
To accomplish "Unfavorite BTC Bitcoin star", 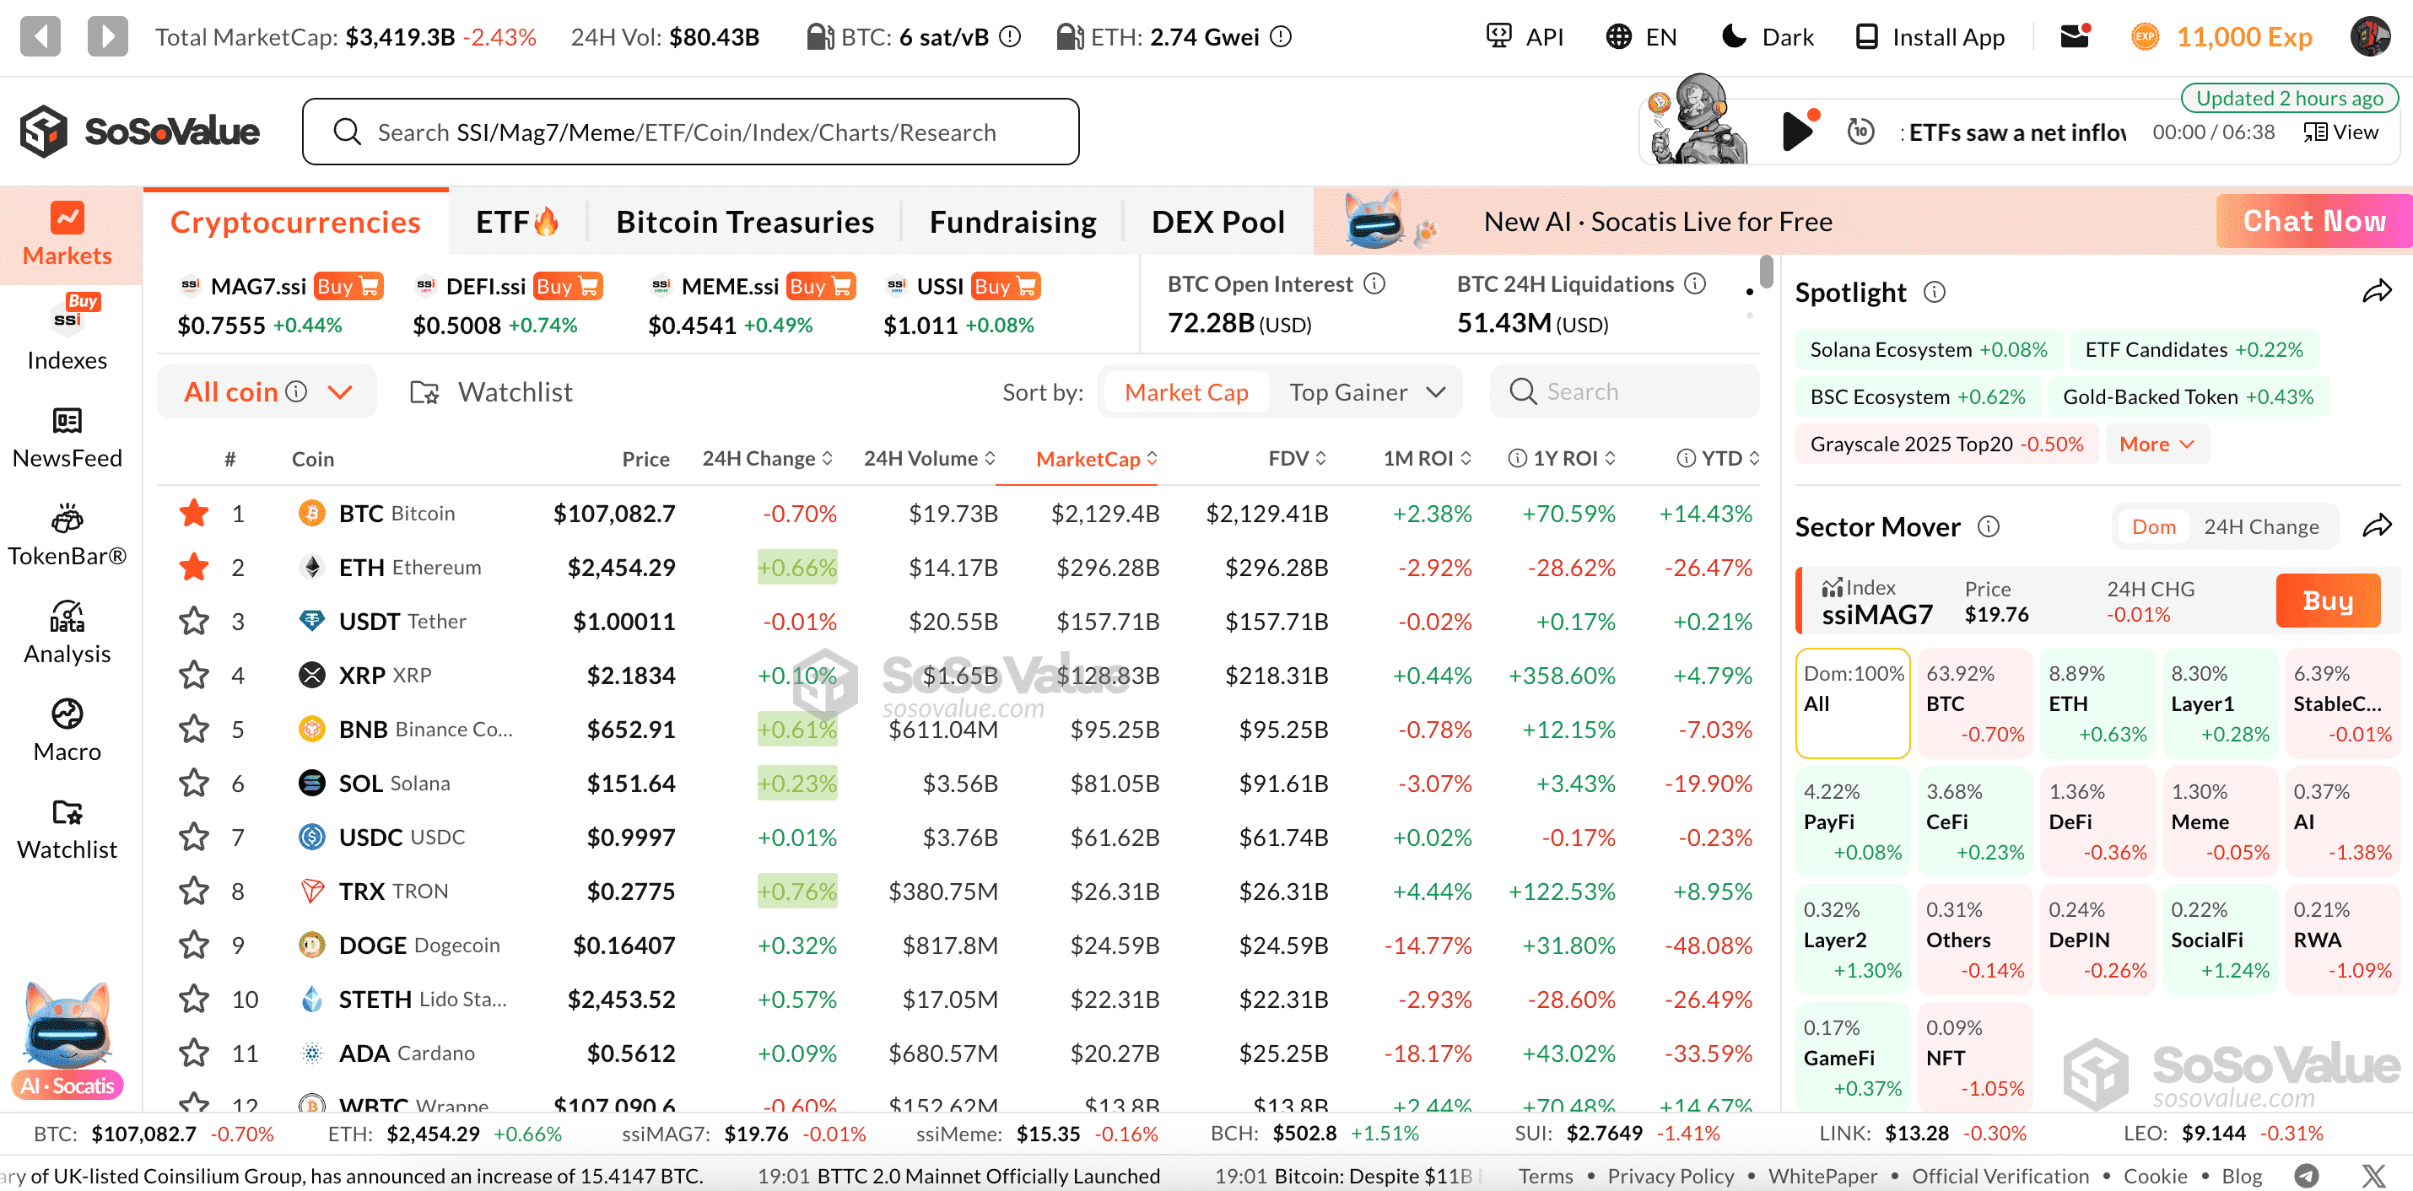I will click(194, 513).
